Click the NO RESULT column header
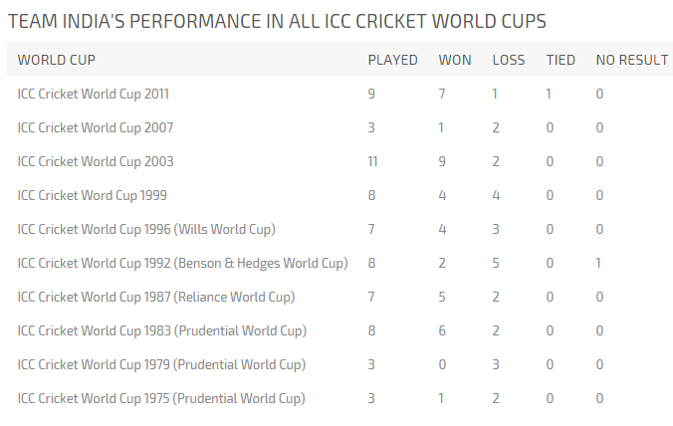The image size is (673, 426). pyautogui.click(x=631, y=60)
